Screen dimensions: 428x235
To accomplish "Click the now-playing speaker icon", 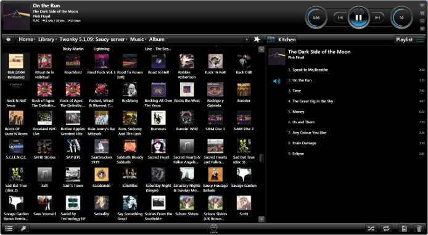I will tap(276, 81).
